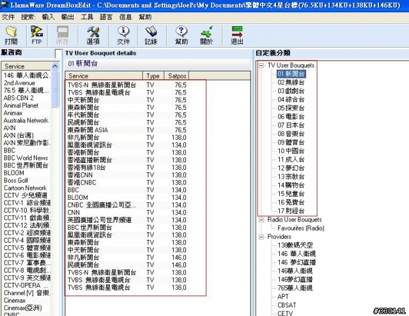Select bouquet 08 音樂台

(x=291, y=134)
